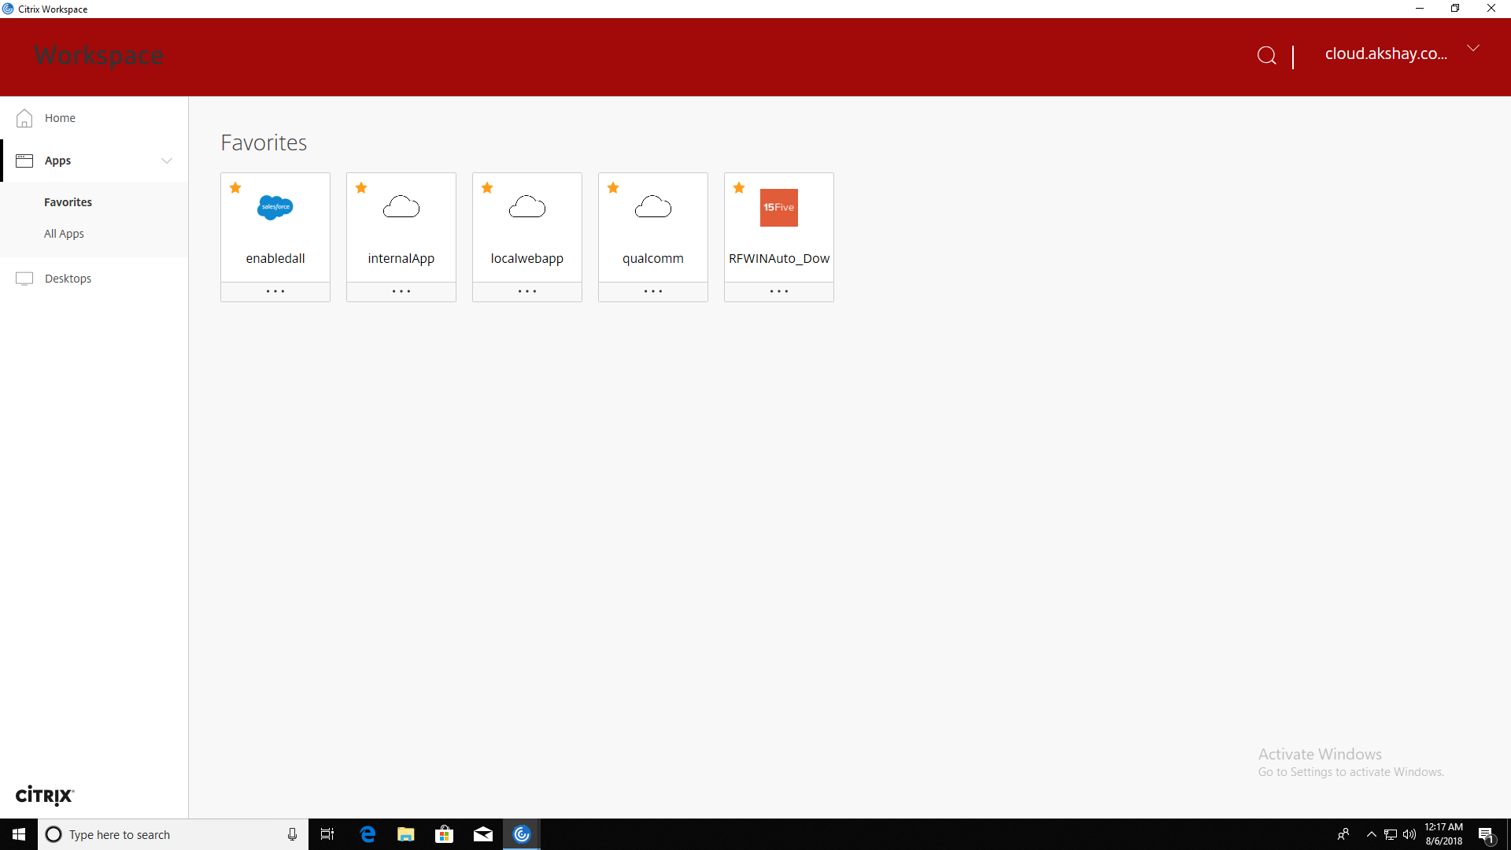Collapse the Apps section chevron
The height and width of the screenshot is (850, 1511).
pos(167,161)
